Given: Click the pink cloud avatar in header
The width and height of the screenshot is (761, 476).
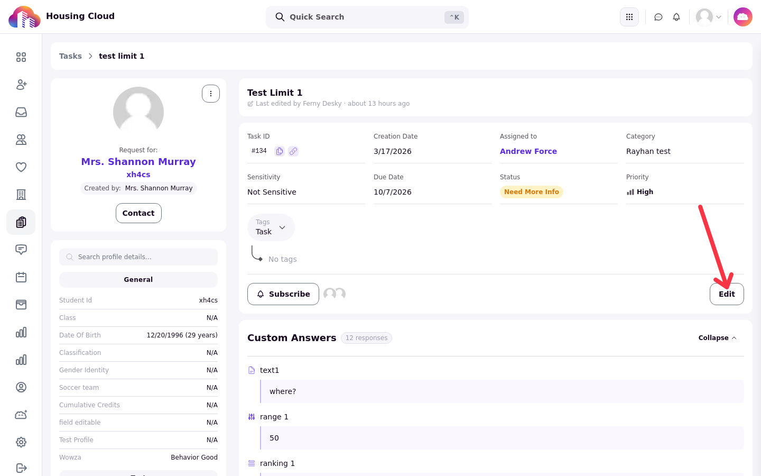Looking at the screenshot, I should (x=743, y=17).
